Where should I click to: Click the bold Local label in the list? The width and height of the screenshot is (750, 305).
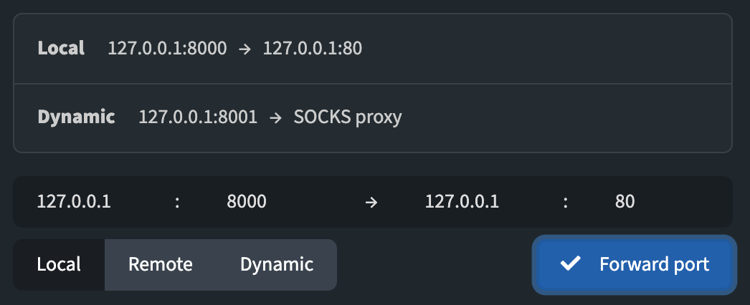[61, 48]
